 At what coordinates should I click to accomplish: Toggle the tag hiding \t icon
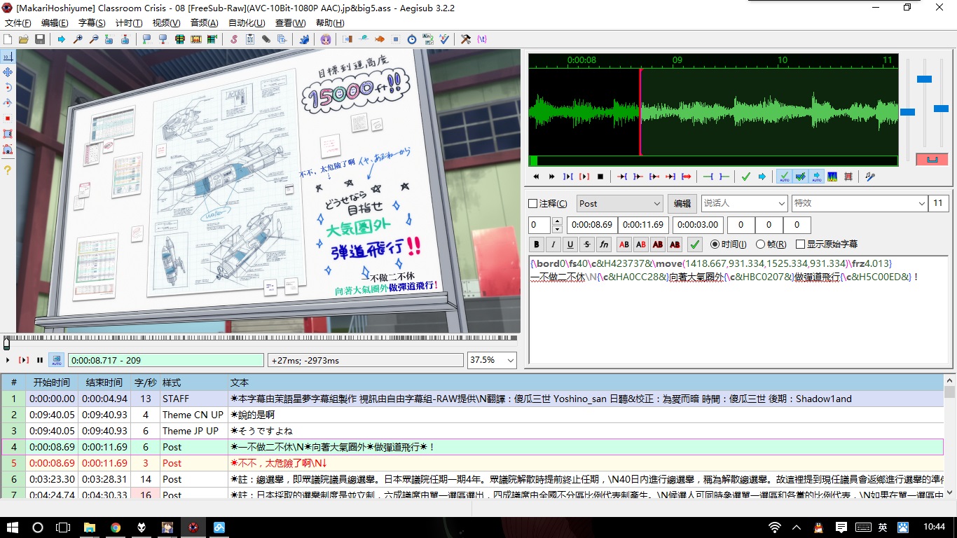tap(482, 39)
